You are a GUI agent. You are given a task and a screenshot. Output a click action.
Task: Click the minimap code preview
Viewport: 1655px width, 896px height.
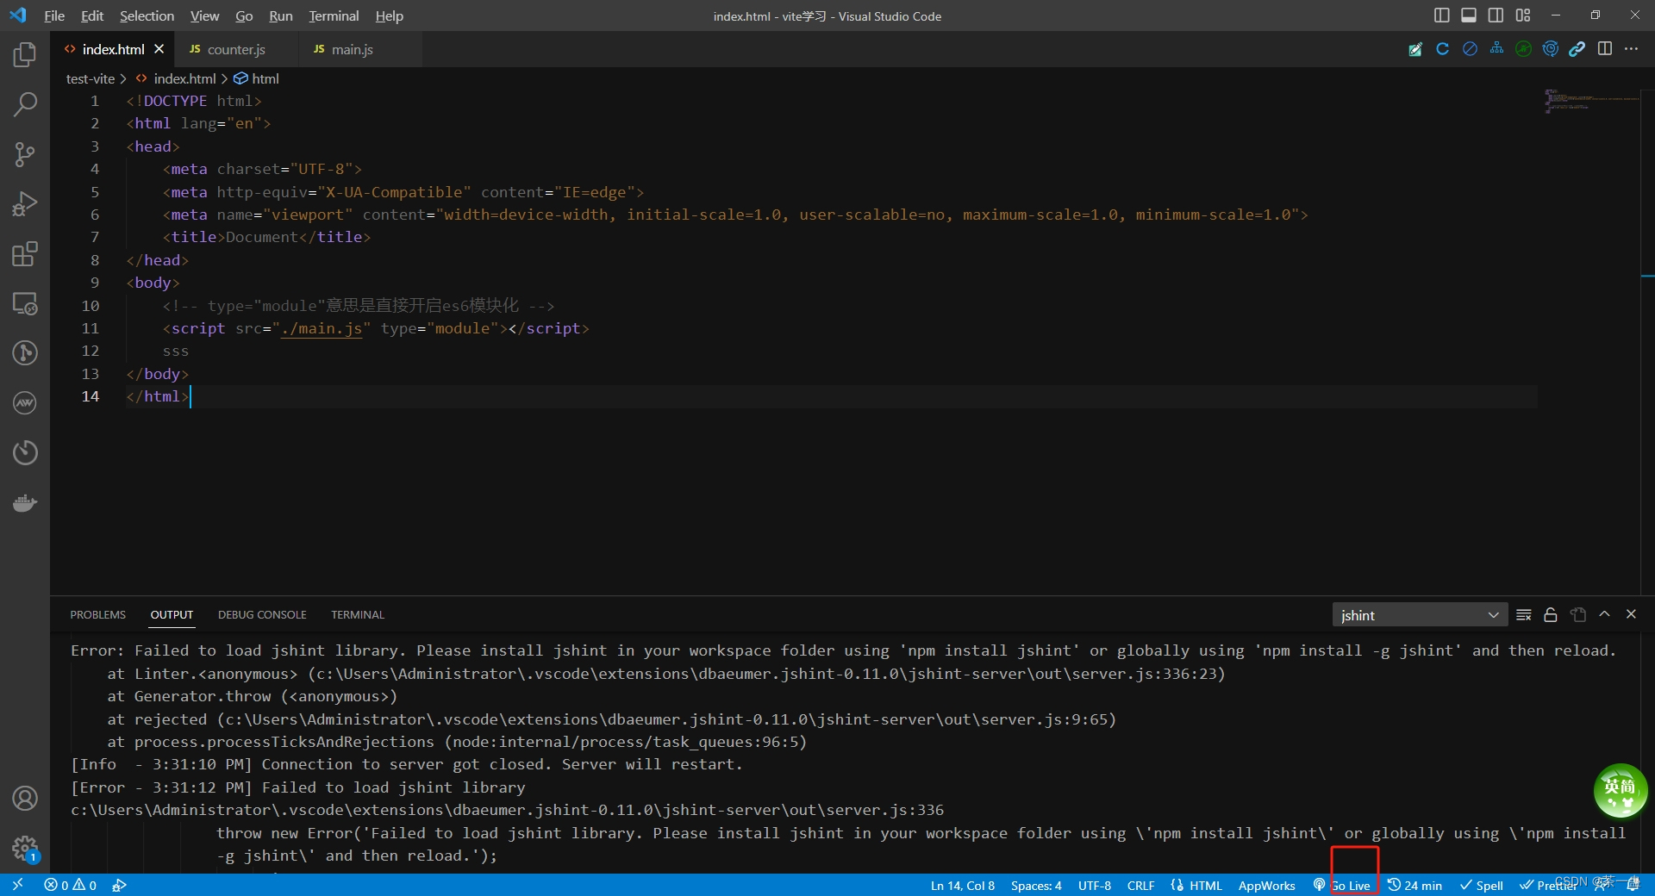pyautogui.click(x=1590, y=102)
